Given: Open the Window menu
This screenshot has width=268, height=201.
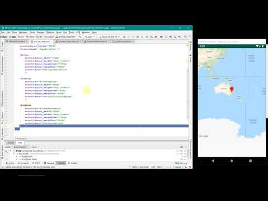Looking at the screenshot, I should pos(86,32).
